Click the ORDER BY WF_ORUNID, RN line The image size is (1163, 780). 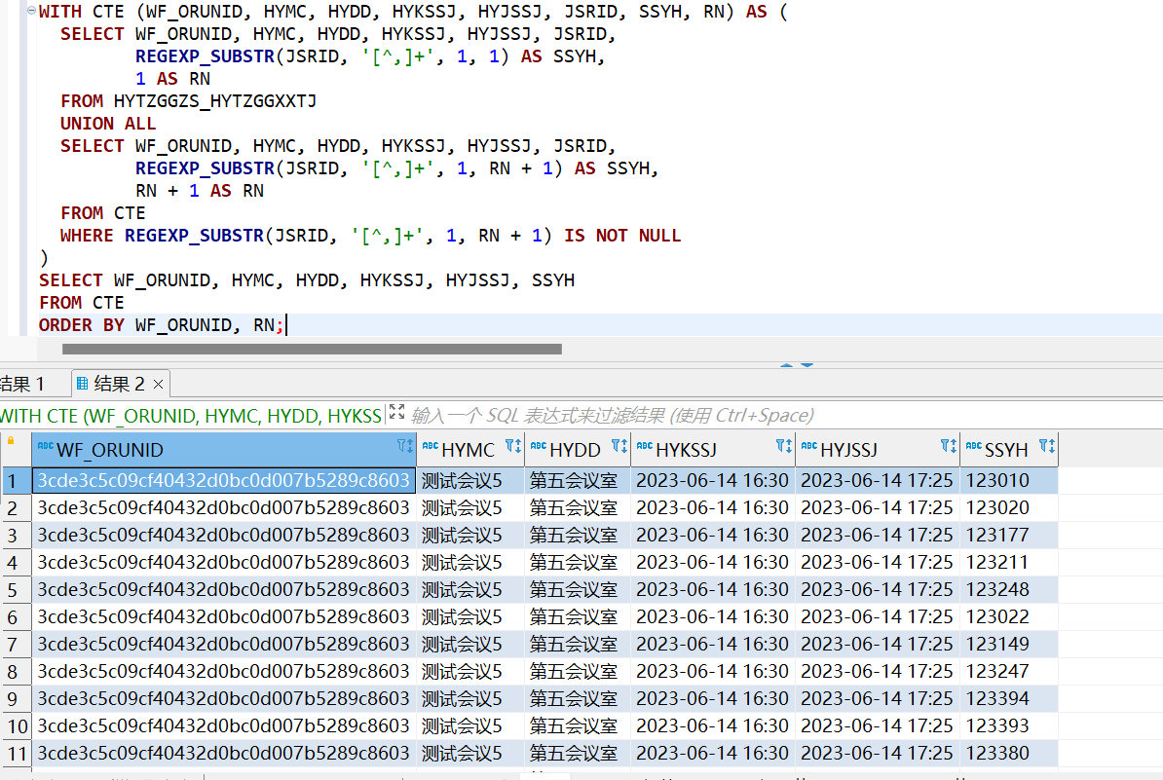(161, 324)
